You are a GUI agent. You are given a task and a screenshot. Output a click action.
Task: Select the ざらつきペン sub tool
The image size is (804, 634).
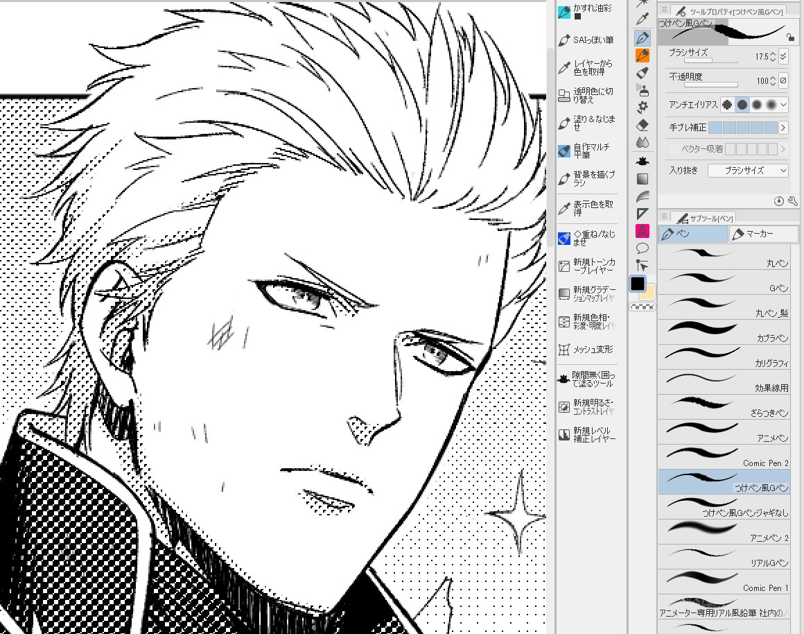pos(724,406)
